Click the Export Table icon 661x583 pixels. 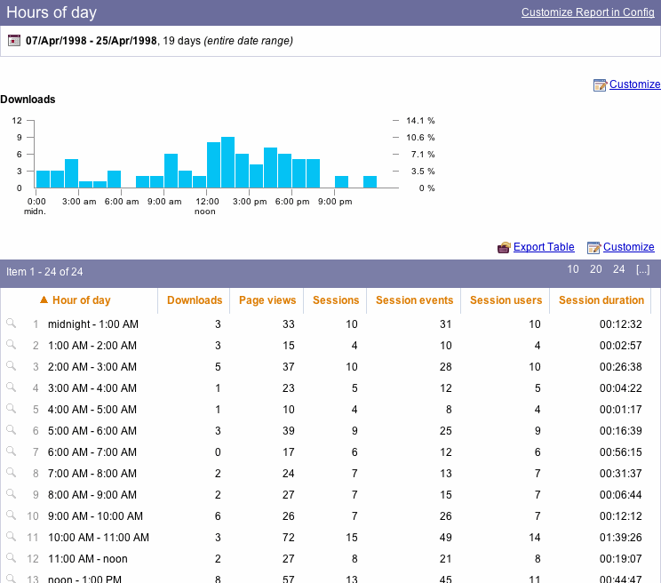pos(505,248)
